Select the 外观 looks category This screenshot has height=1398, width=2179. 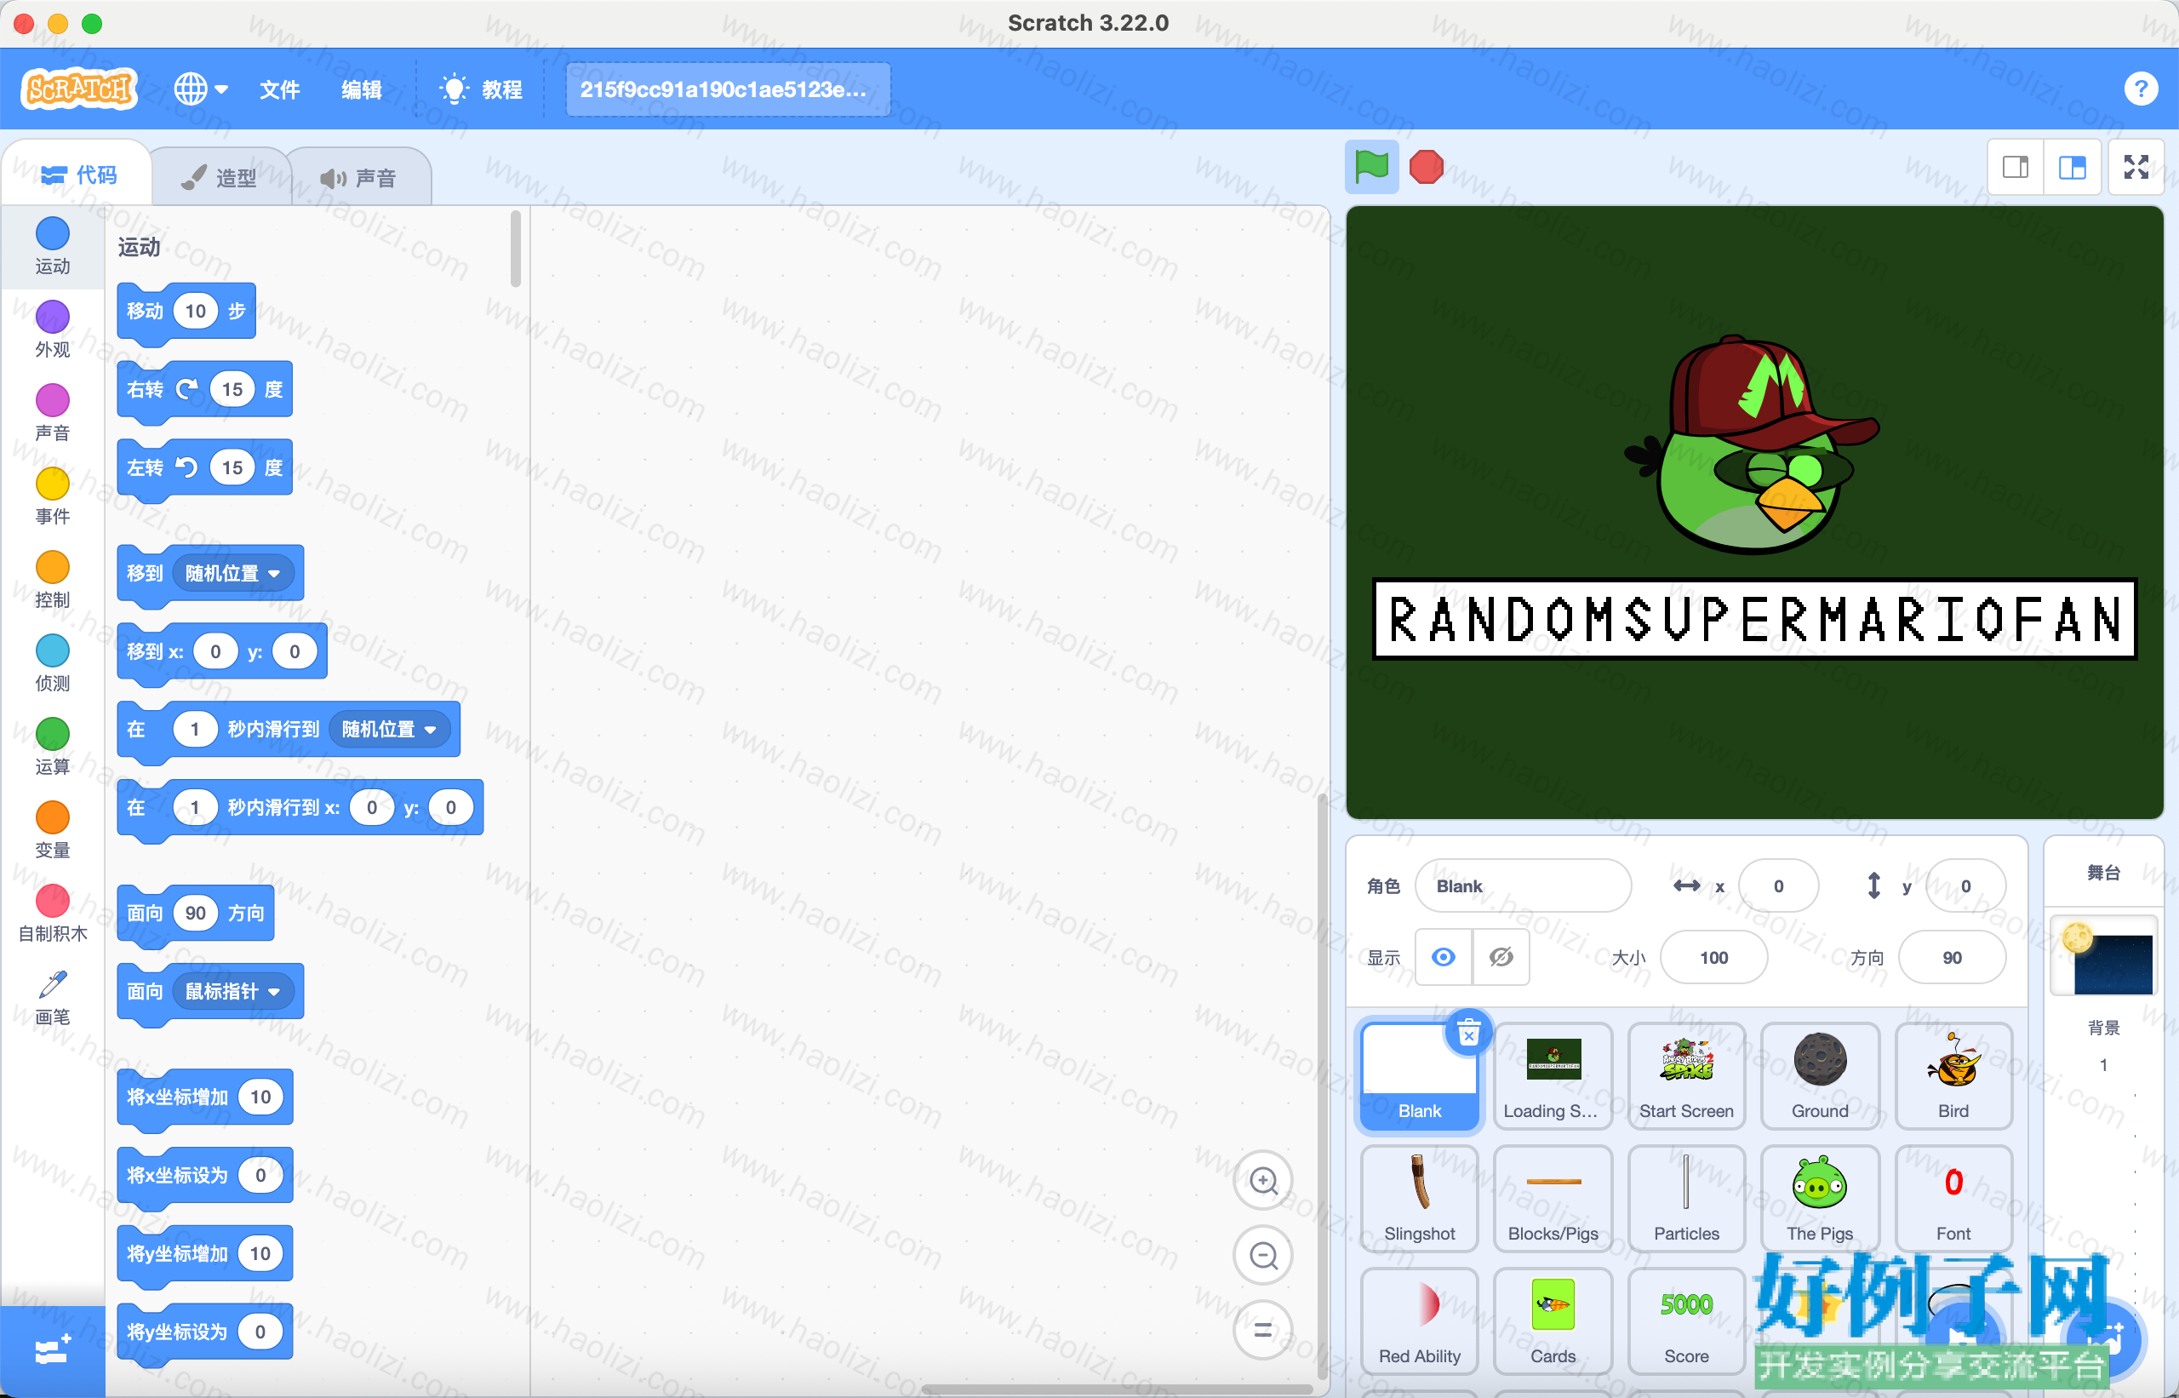click(53, 329)
